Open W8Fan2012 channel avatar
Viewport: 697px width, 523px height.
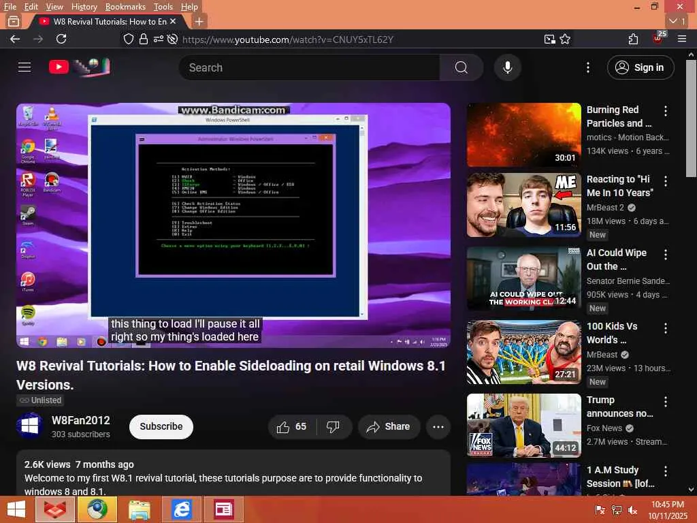(x=29, y=426)
